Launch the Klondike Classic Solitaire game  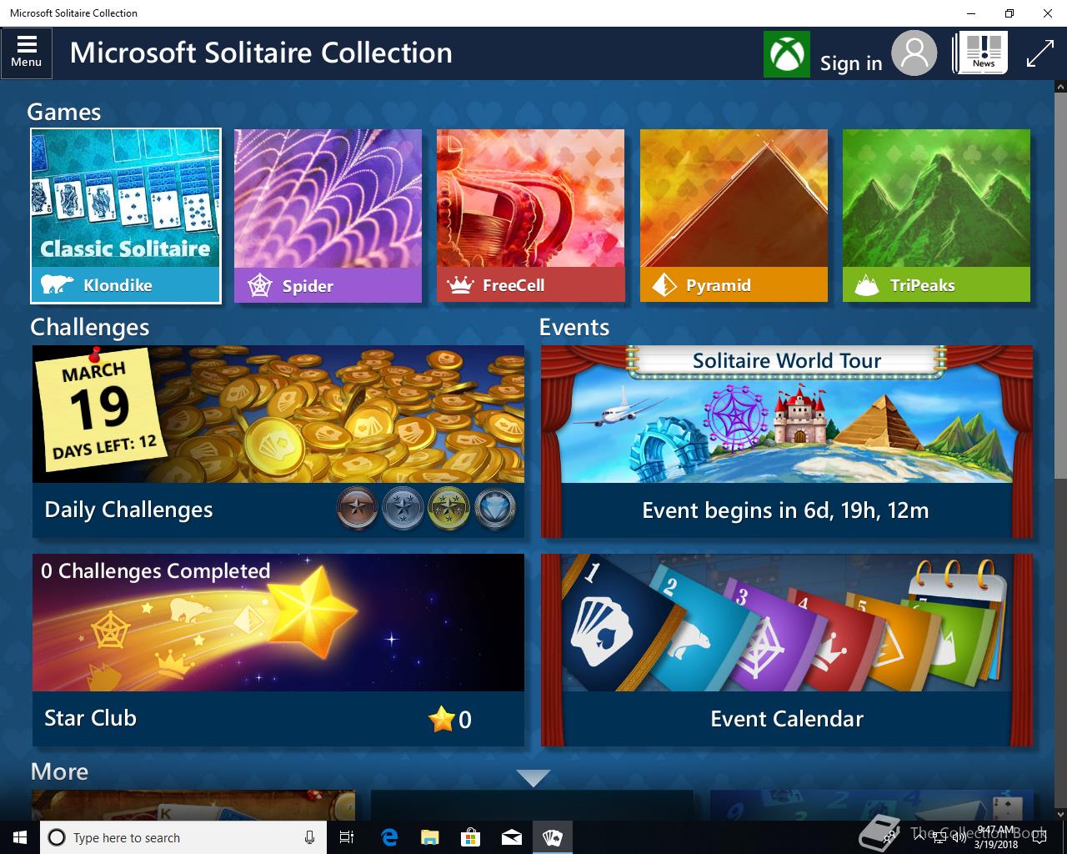pos(126,216)
